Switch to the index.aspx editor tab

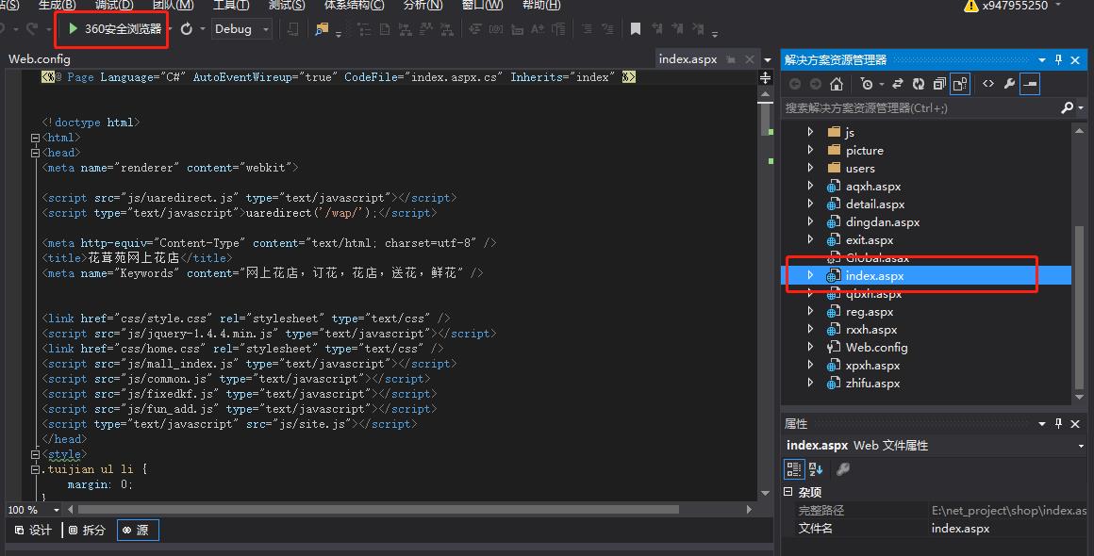coord(688,59)
